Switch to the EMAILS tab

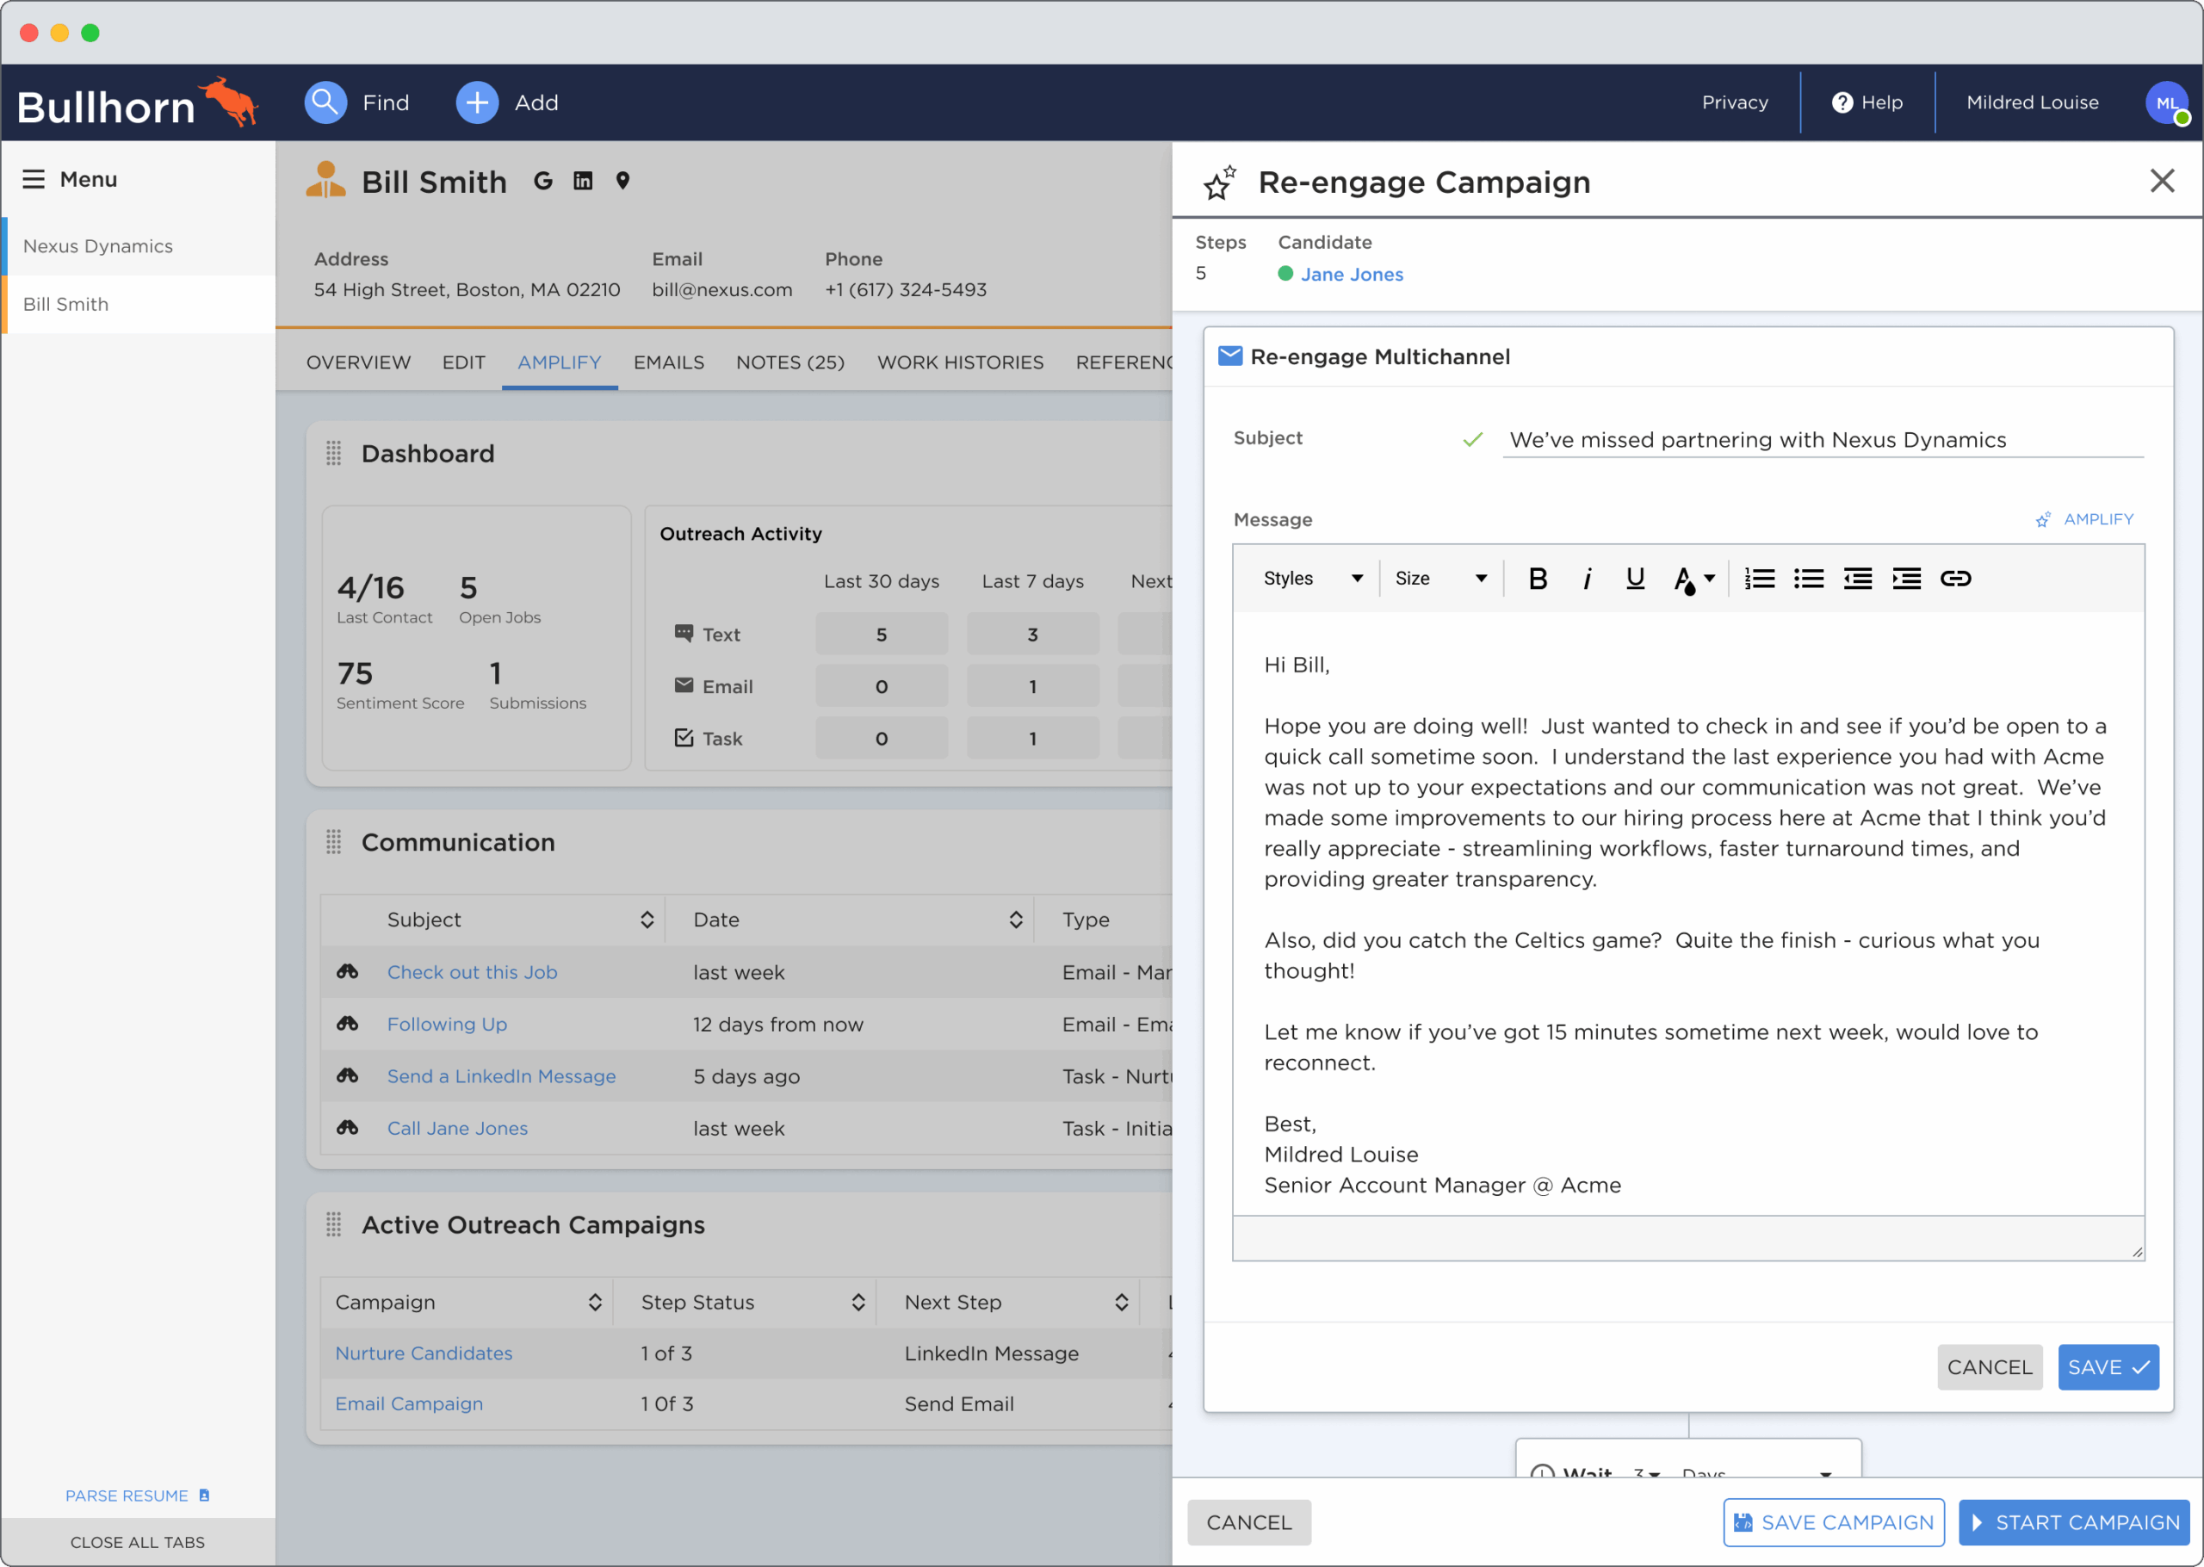coord(668,362)
